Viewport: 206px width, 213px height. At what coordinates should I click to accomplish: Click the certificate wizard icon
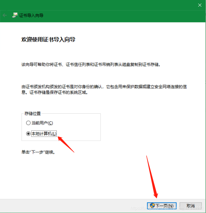15,15
